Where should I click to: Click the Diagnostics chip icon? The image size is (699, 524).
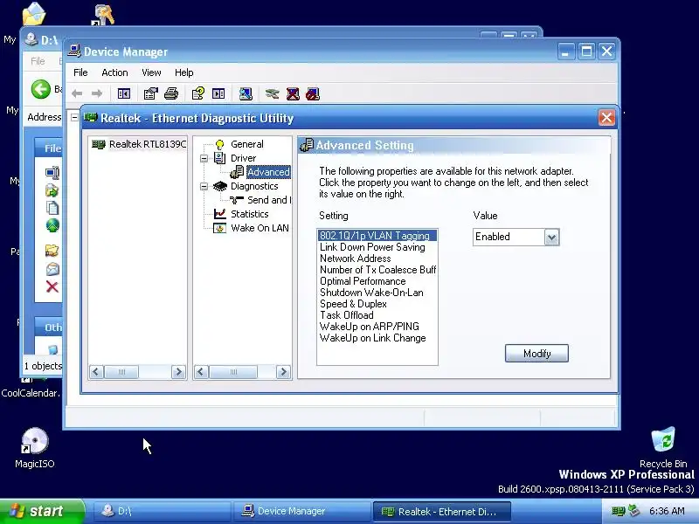(220, 186)
